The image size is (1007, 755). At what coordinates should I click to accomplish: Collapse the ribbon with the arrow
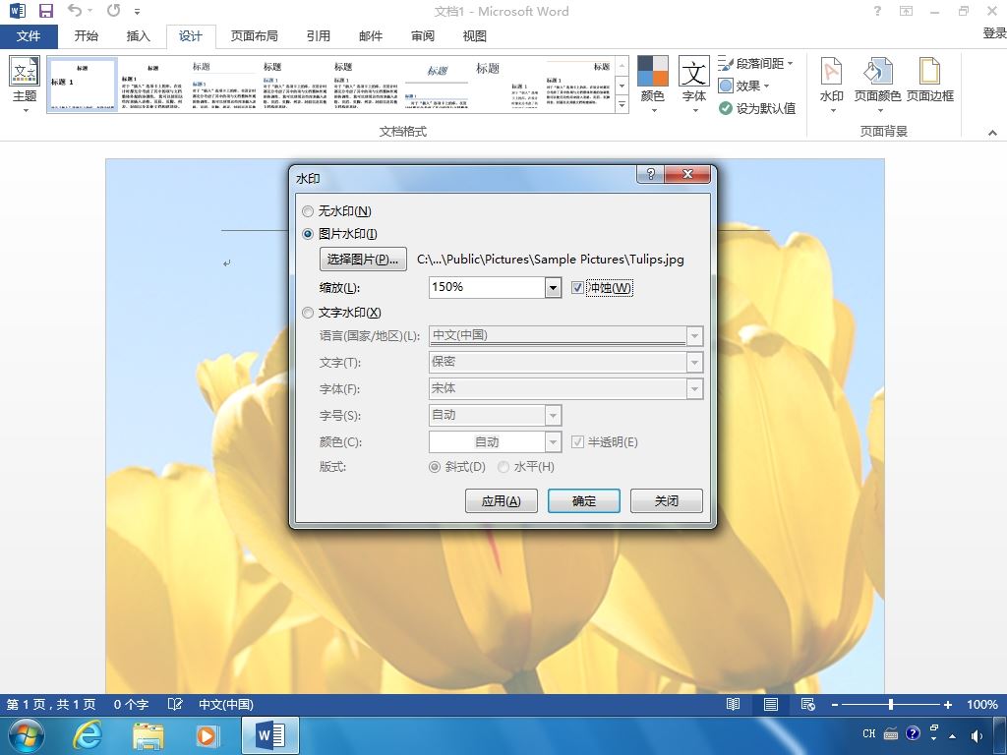click(992, 133)
